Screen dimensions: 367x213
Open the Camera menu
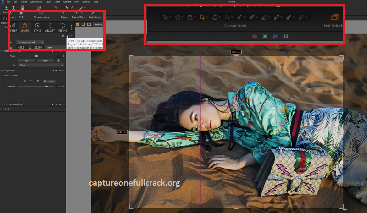[67, 2]
